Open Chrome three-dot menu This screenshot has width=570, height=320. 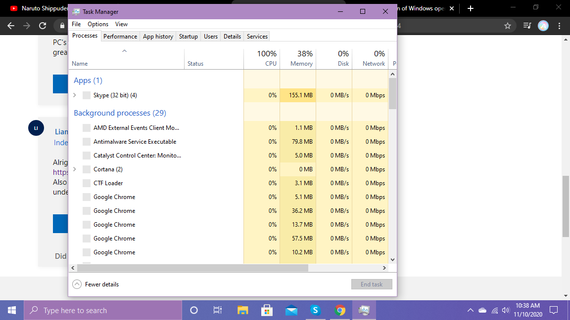coord(560,26)
